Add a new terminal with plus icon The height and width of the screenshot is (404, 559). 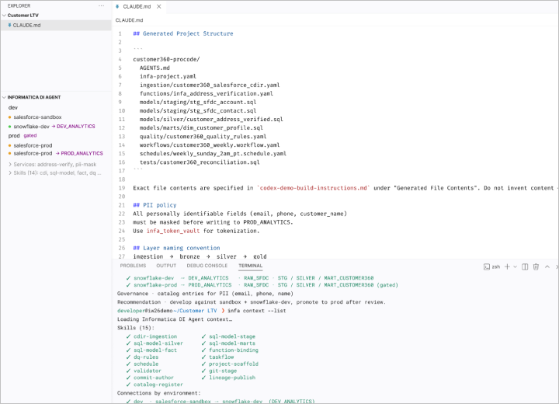pos(507,266)
